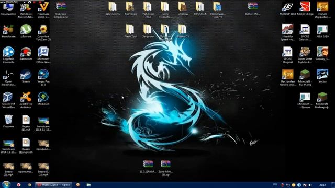Image resolution: width=335 pixels, height=188 pixels.
Task: Launch Subway Surfers shortcut
Action: pos(322,54)
